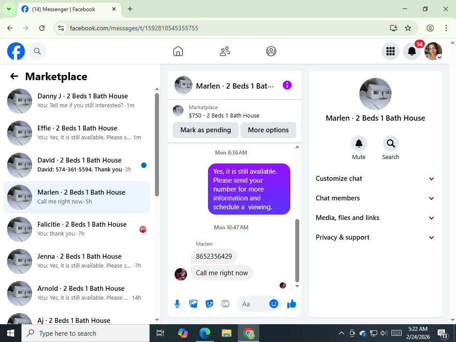Bookmark this page with the star icon
Image resolution: width=456 pixels, height=342 pixels.
pyautogui.click(x=408, y=28)
